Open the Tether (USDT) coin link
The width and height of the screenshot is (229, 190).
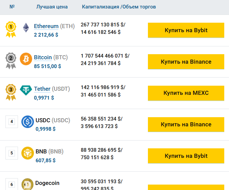(x=42, y=89)
